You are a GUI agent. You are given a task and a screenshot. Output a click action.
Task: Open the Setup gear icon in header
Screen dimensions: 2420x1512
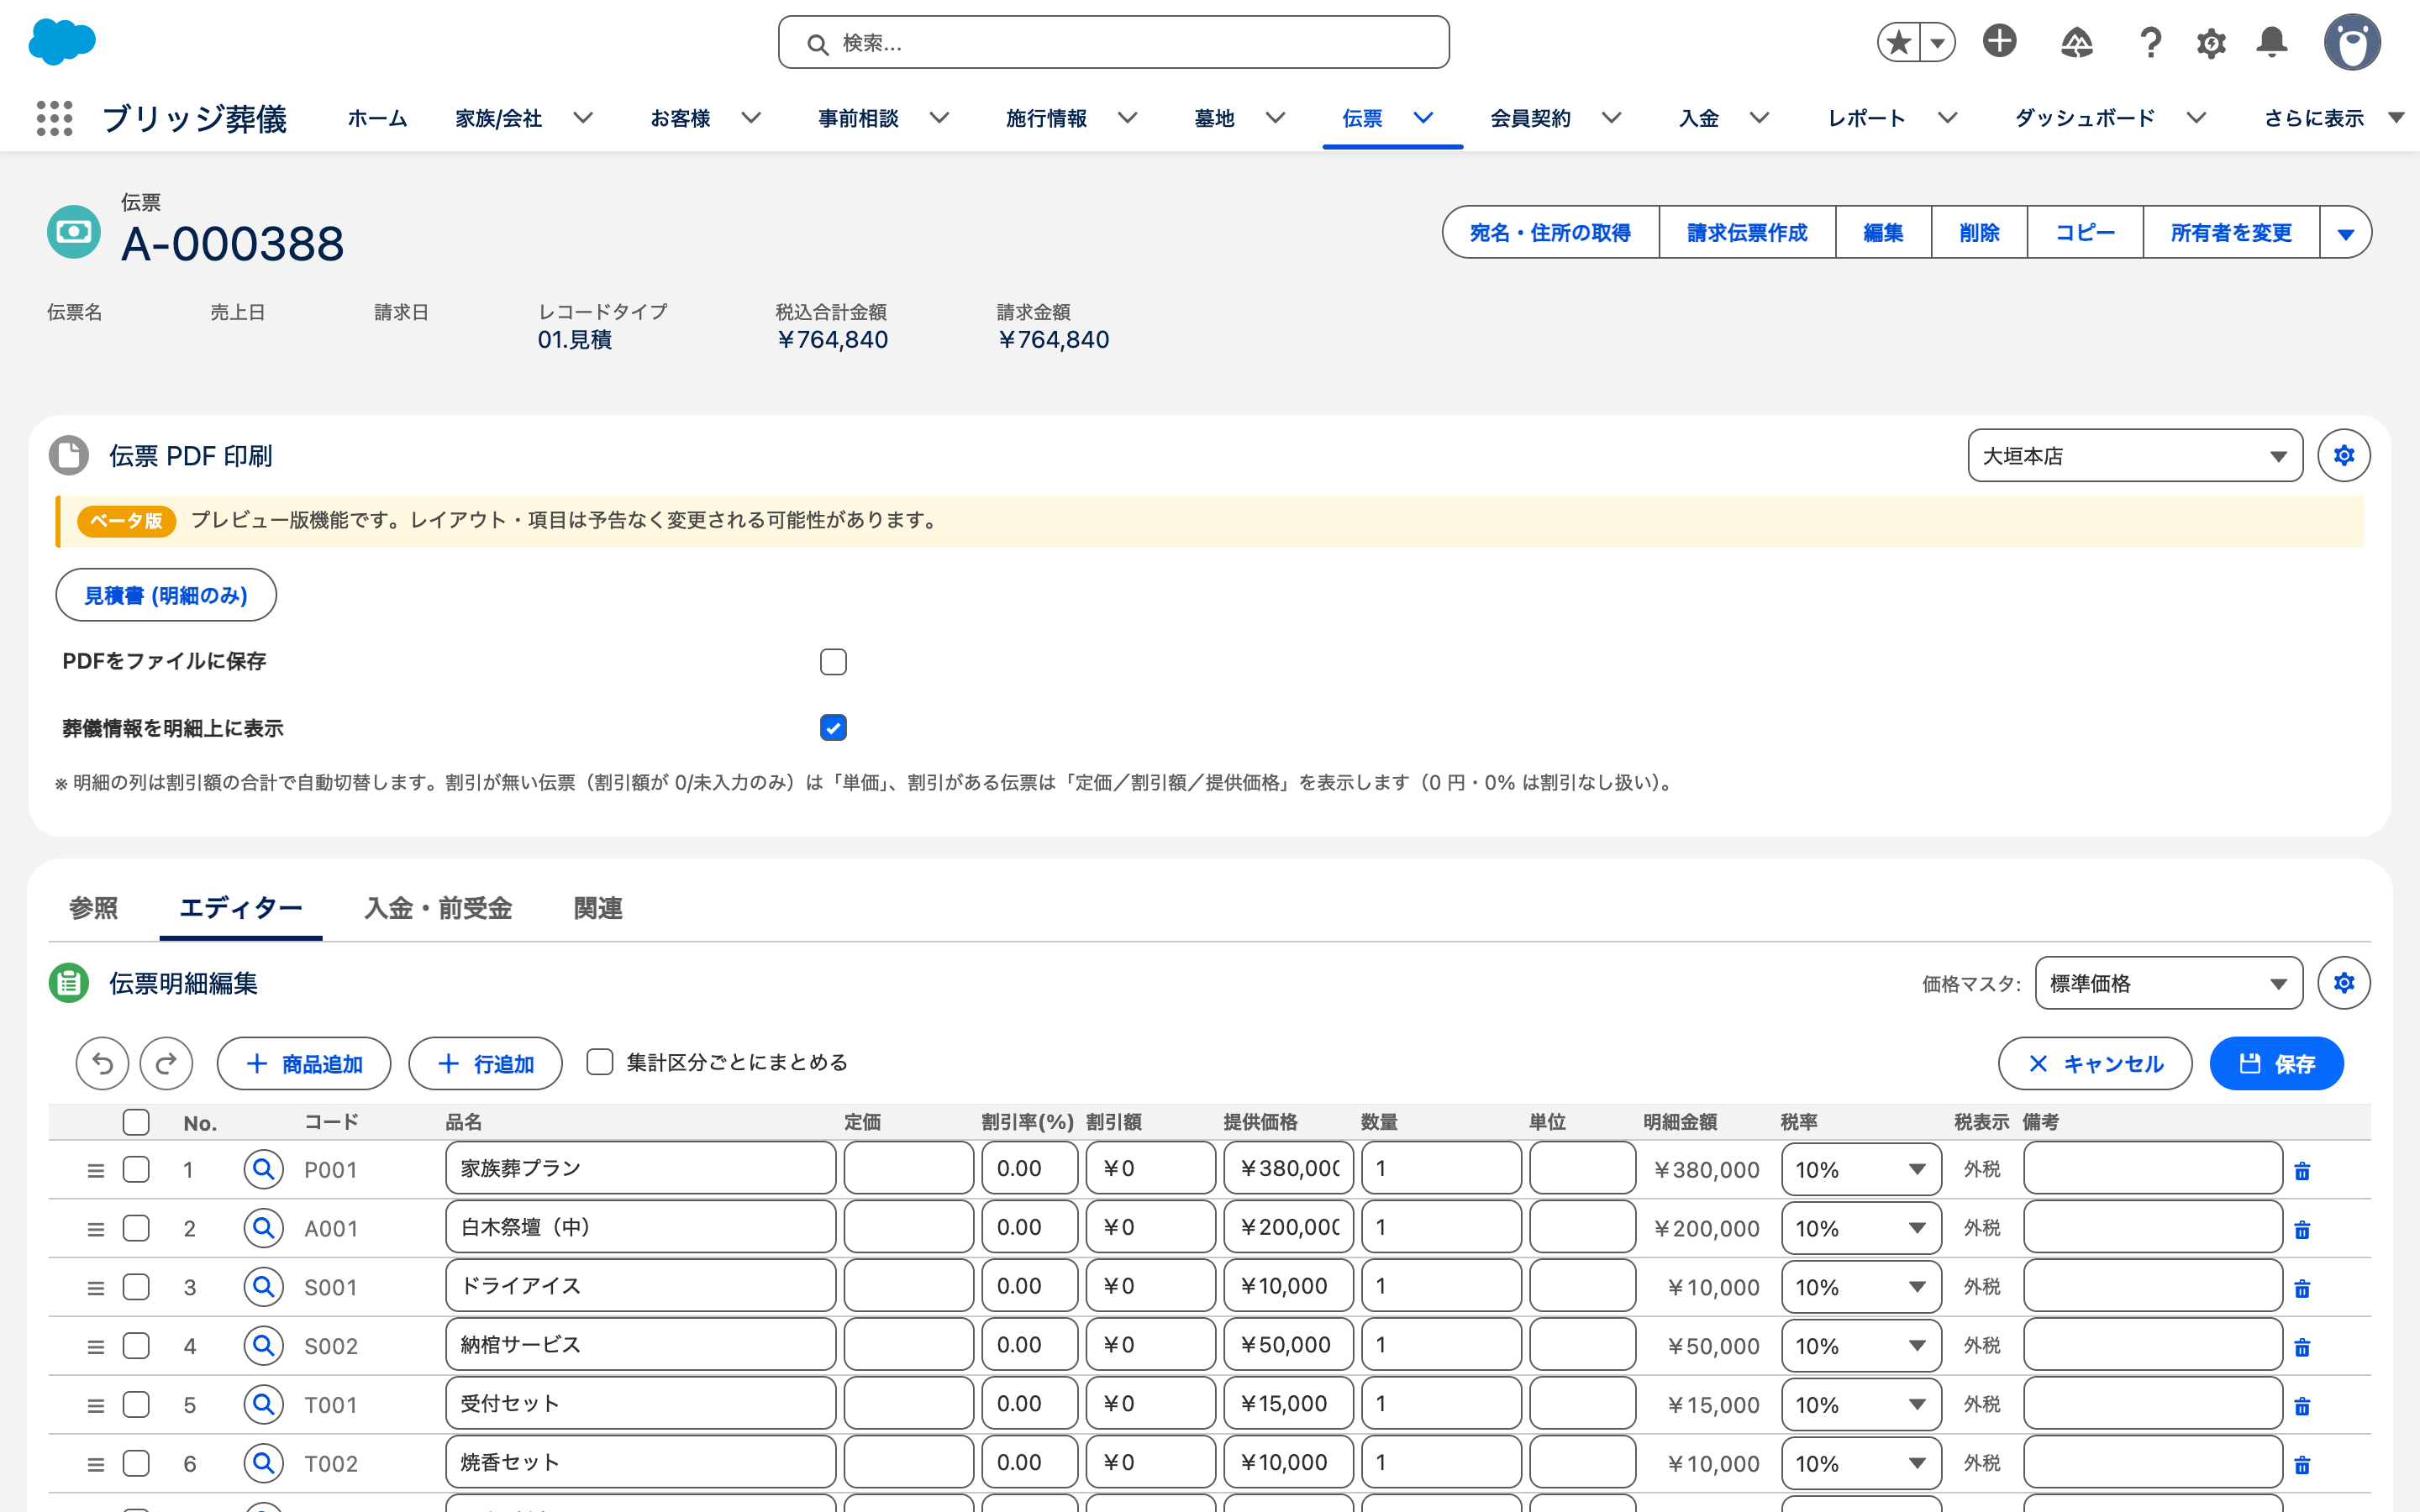click(2211, 42)
